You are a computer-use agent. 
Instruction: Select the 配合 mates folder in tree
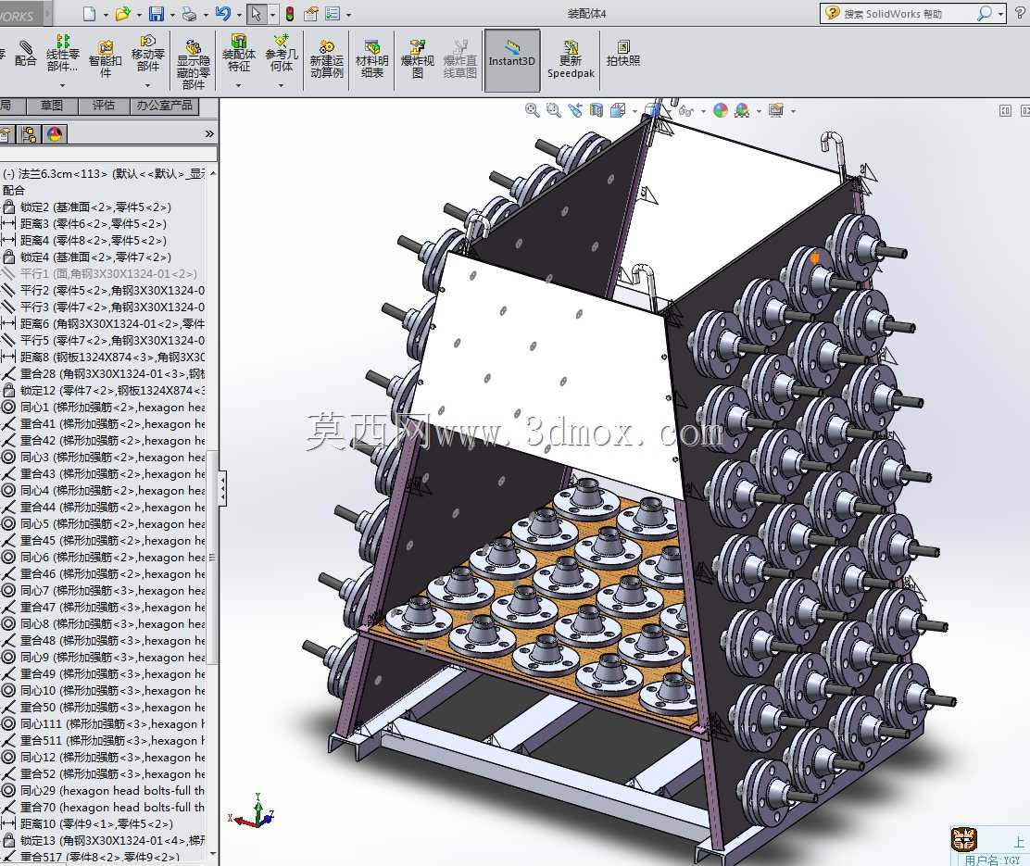point(14,190)
